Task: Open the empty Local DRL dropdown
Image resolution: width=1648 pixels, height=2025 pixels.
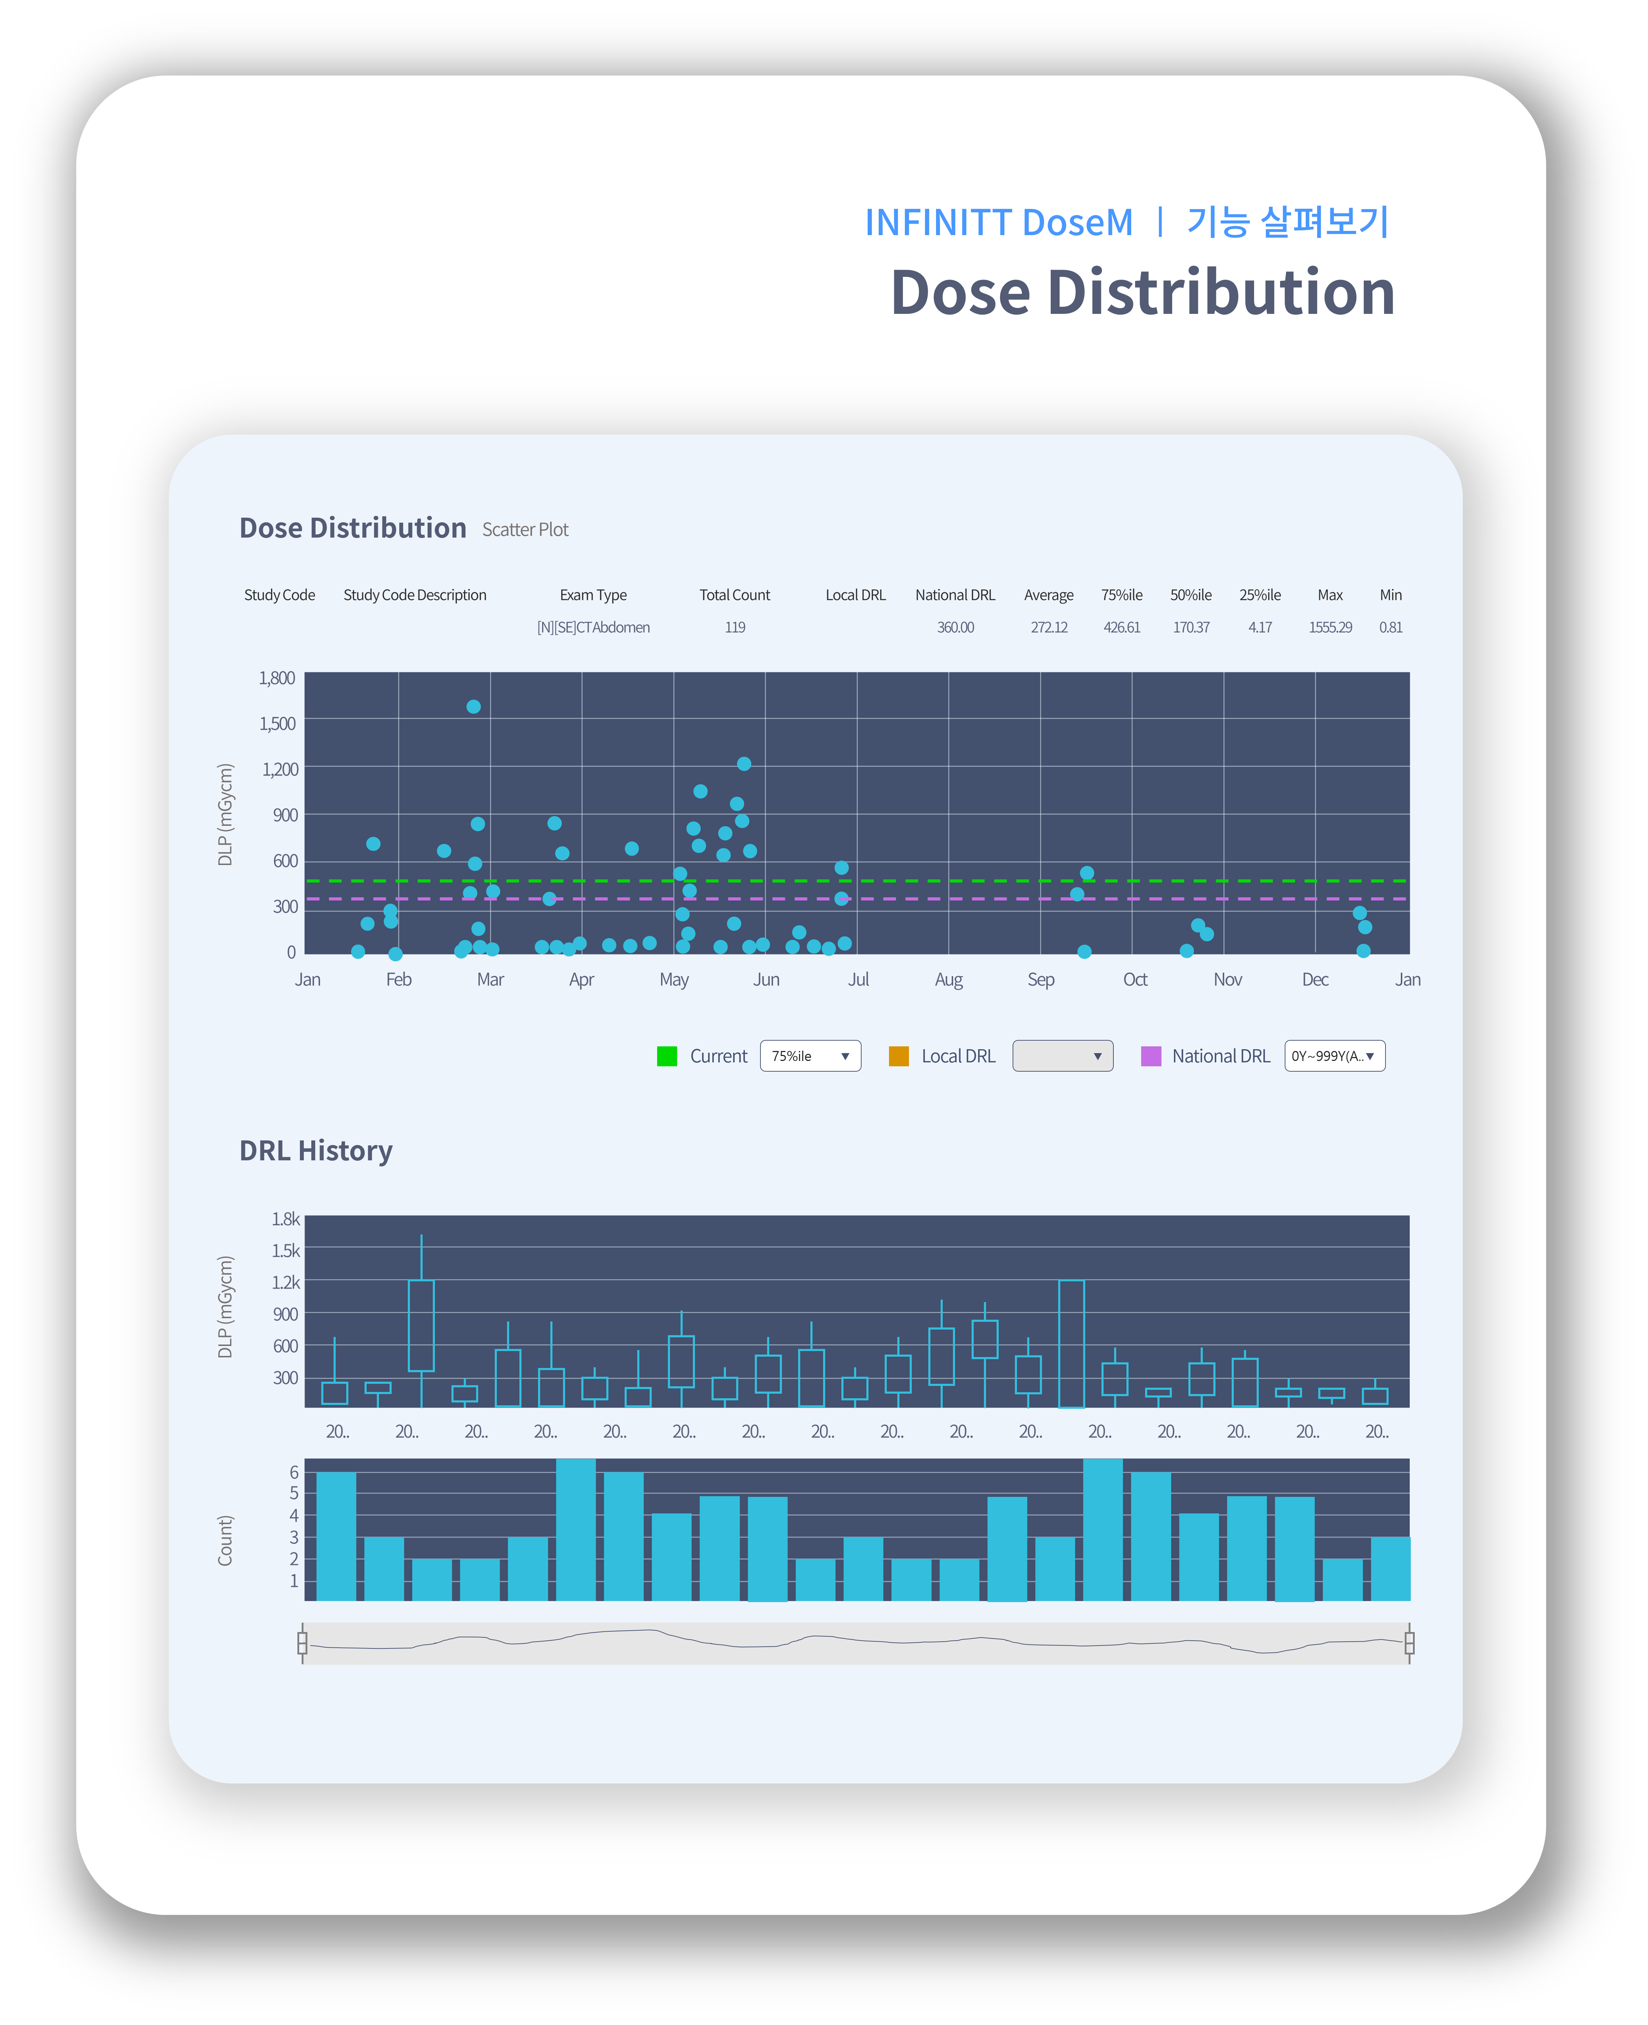Action: click(1062, 1056)
